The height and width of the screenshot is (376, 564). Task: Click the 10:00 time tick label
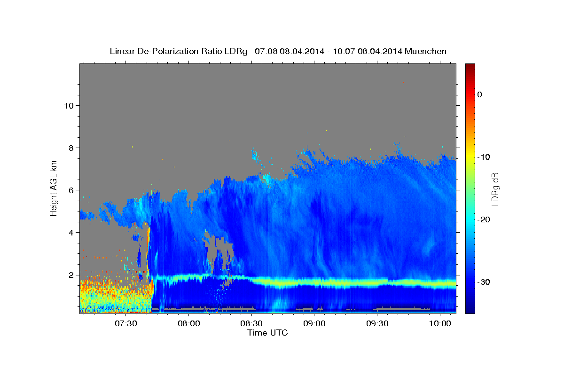click(x=440, y=324)
